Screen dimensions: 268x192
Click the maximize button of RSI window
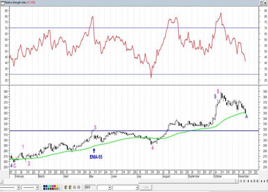pyautogui.click(x=261, y=3)
